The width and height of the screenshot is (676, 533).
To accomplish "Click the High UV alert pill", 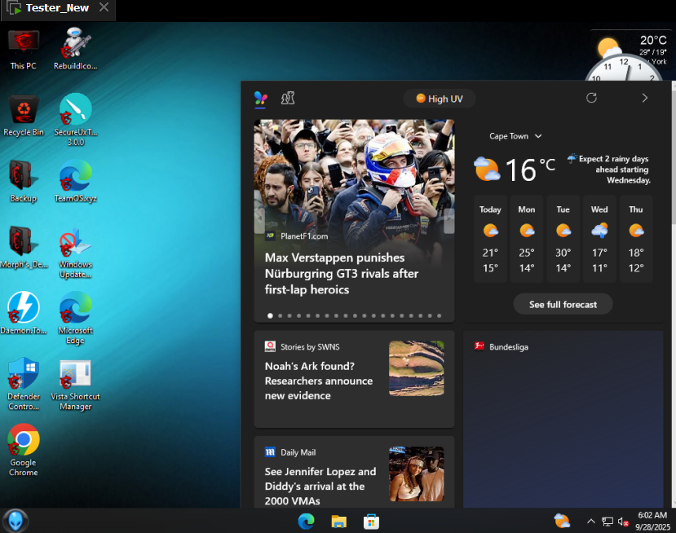I will coord(440,99).
